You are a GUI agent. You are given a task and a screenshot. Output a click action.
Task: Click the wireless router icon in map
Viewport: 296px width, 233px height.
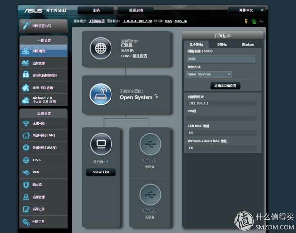coord(101,94)
